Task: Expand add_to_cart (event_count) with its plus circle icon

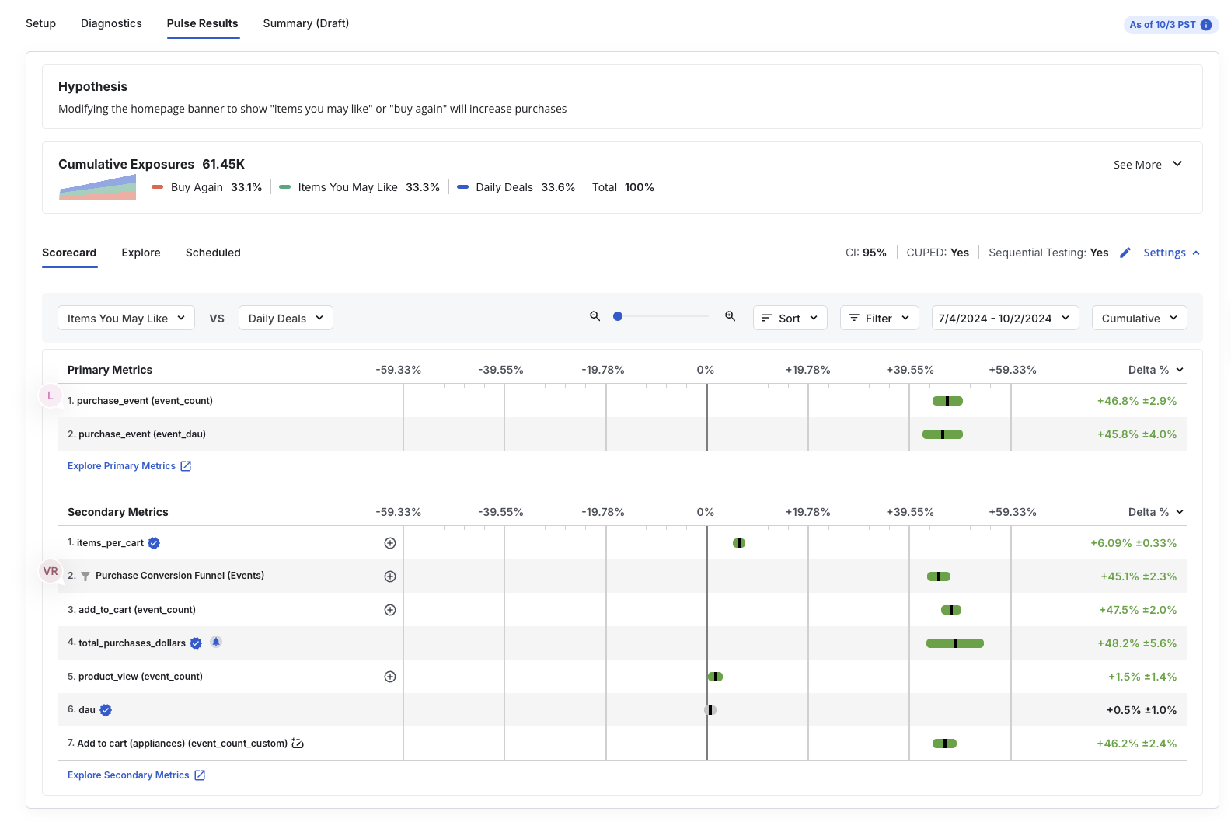Action: (390, 610)
